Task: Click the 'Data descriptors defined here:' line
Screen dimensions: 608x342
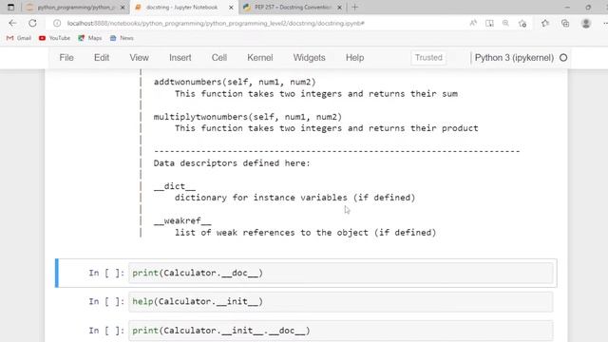Action: point(232,163)
